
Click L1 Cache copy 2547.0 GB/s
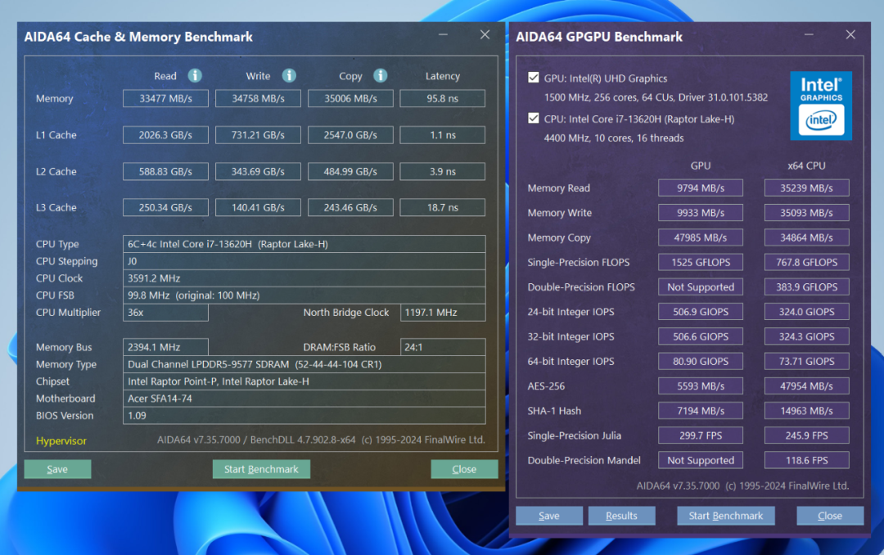(350, 135)
